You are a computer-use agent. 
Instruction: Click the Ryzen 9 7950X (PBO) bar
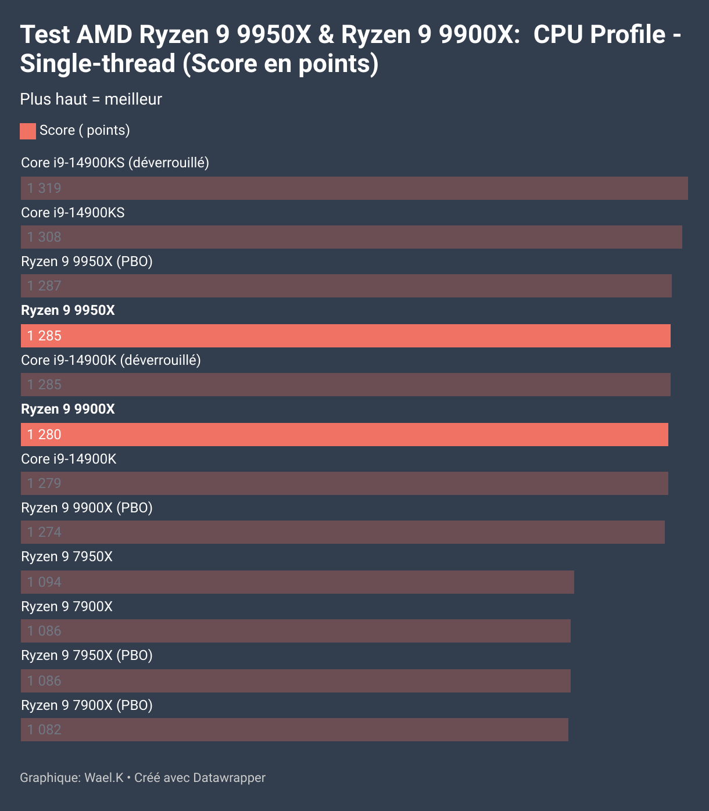296,681
